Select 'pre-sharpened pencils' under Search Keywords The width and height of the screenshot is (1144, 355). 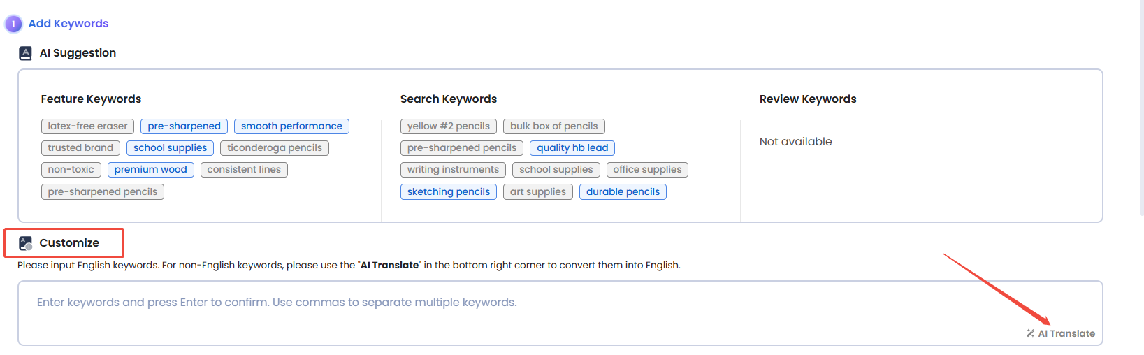point(462,148)
